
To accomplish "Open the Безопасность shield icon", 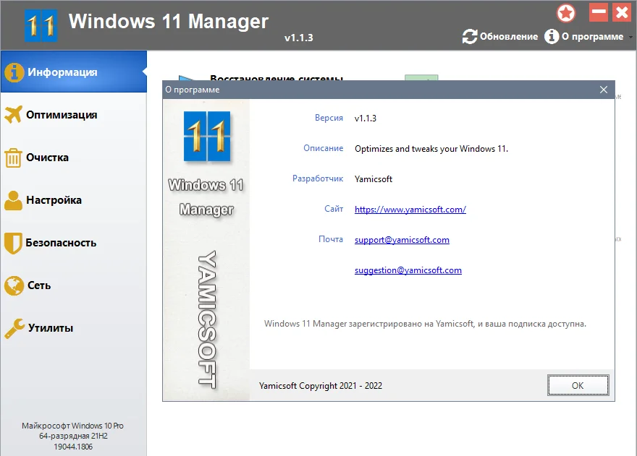I will click(13, 243).
